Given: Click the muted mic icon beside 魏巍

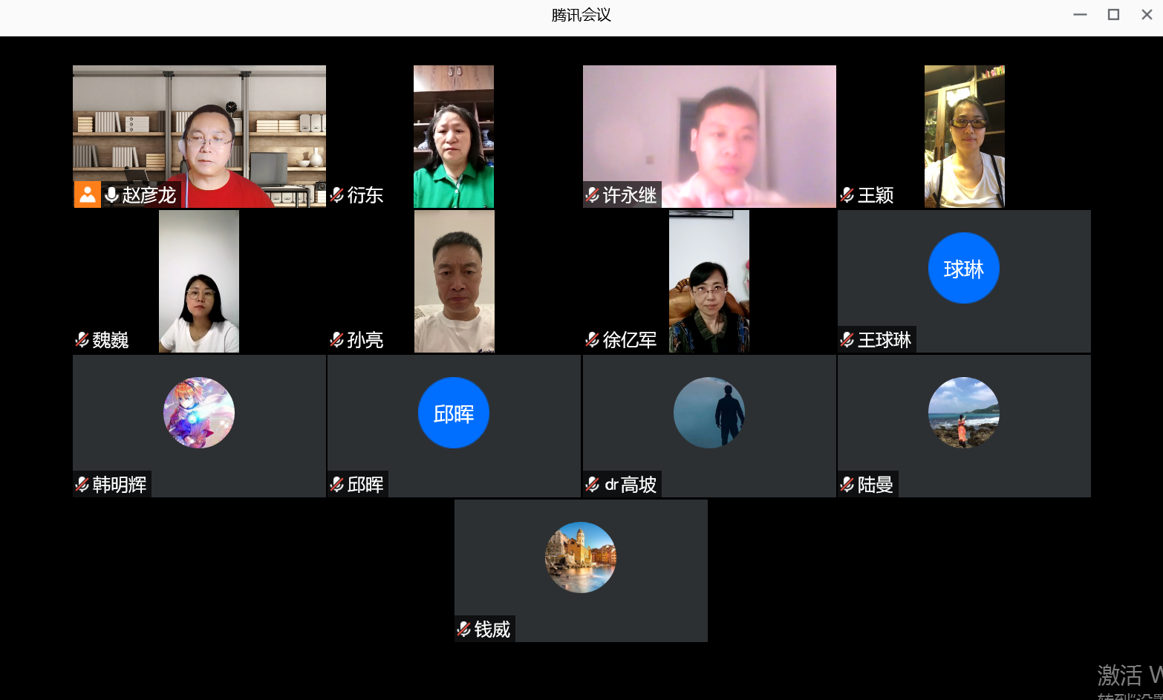Looking at the screenshot, I should tap(82, 340).
